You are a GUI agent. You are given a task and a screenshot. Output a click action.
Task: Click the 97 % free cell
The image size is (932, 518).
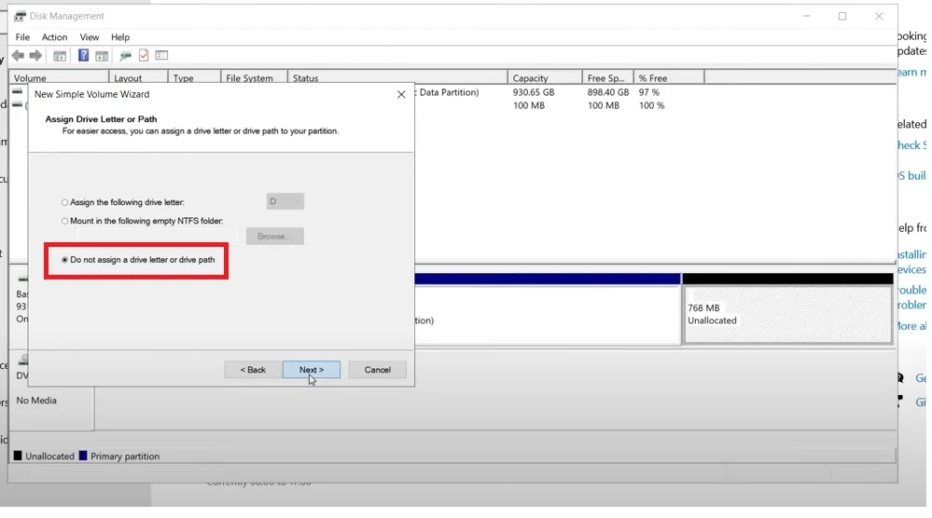(x=649, y=92)
